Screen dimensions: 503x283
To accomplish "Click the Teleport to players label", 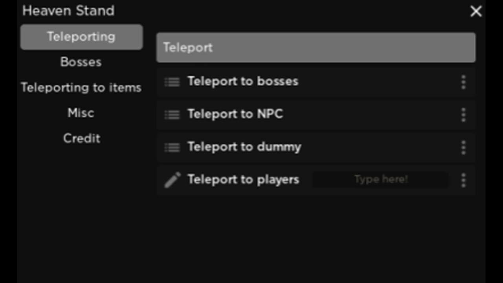I will point(243,180).
